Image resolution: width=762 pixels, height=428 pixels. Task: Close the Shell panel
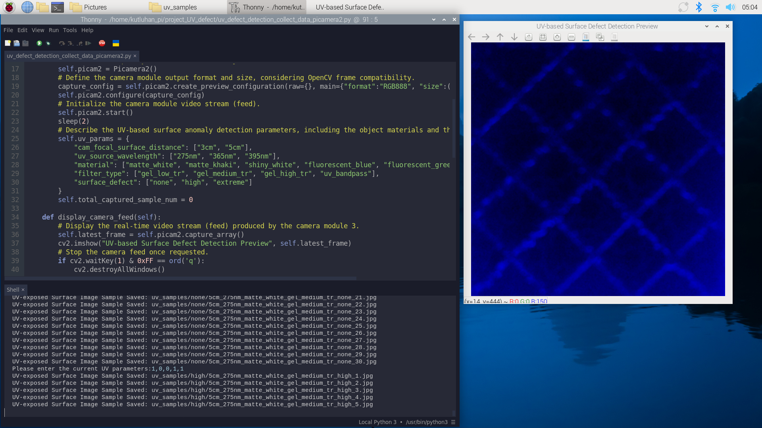coord(23,290)
